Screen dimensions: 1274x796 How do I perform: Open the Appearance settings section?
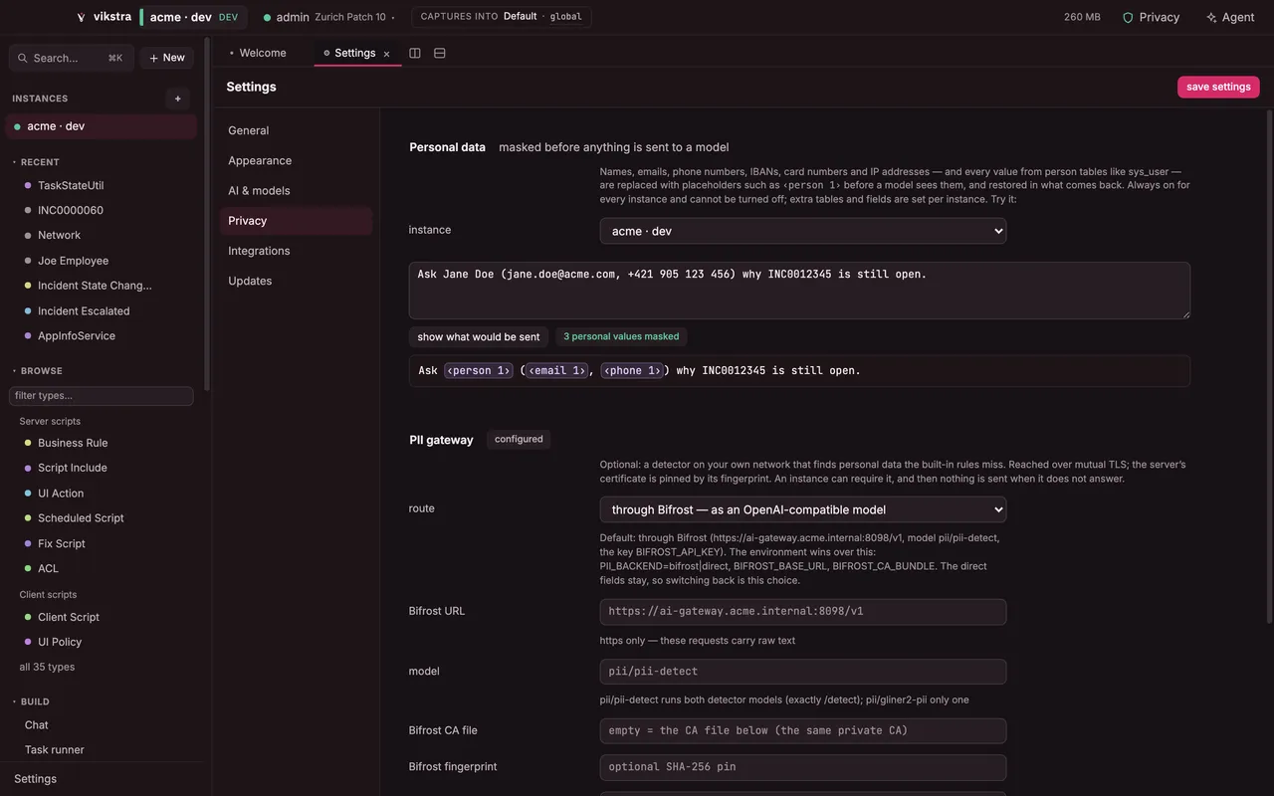pos(296,160)
